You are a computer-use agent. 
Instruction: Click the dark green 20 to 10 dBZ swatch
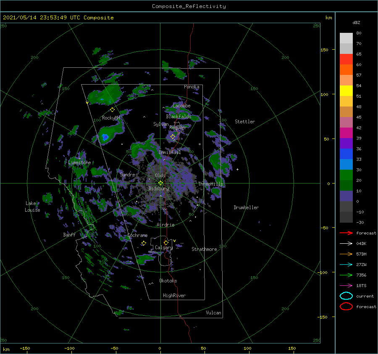[x=346, y=186]
